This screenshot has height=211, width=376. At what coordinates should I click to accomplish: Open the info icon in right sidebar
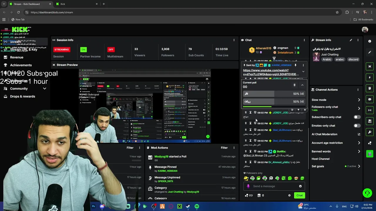tap(370, 41)
